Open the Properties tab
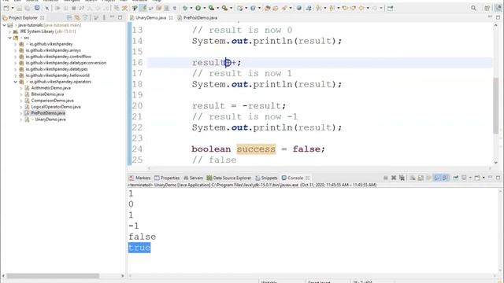This screenshot has height=283, width=504. 167,178
